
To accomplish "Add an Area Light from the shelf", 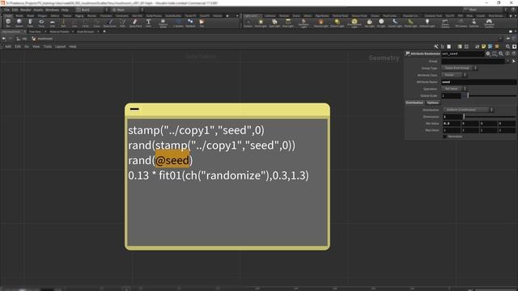I will [x=288, y=23].
